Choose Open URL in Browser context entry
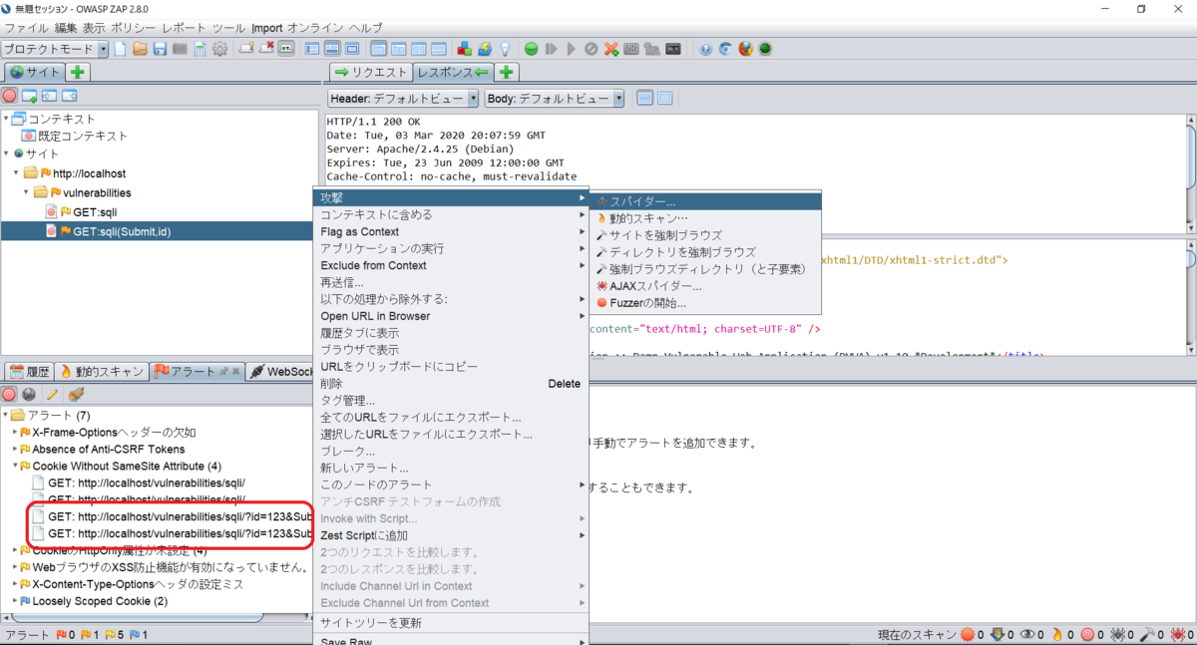This screenshot has width=1197, height=645. pos(452,317)
